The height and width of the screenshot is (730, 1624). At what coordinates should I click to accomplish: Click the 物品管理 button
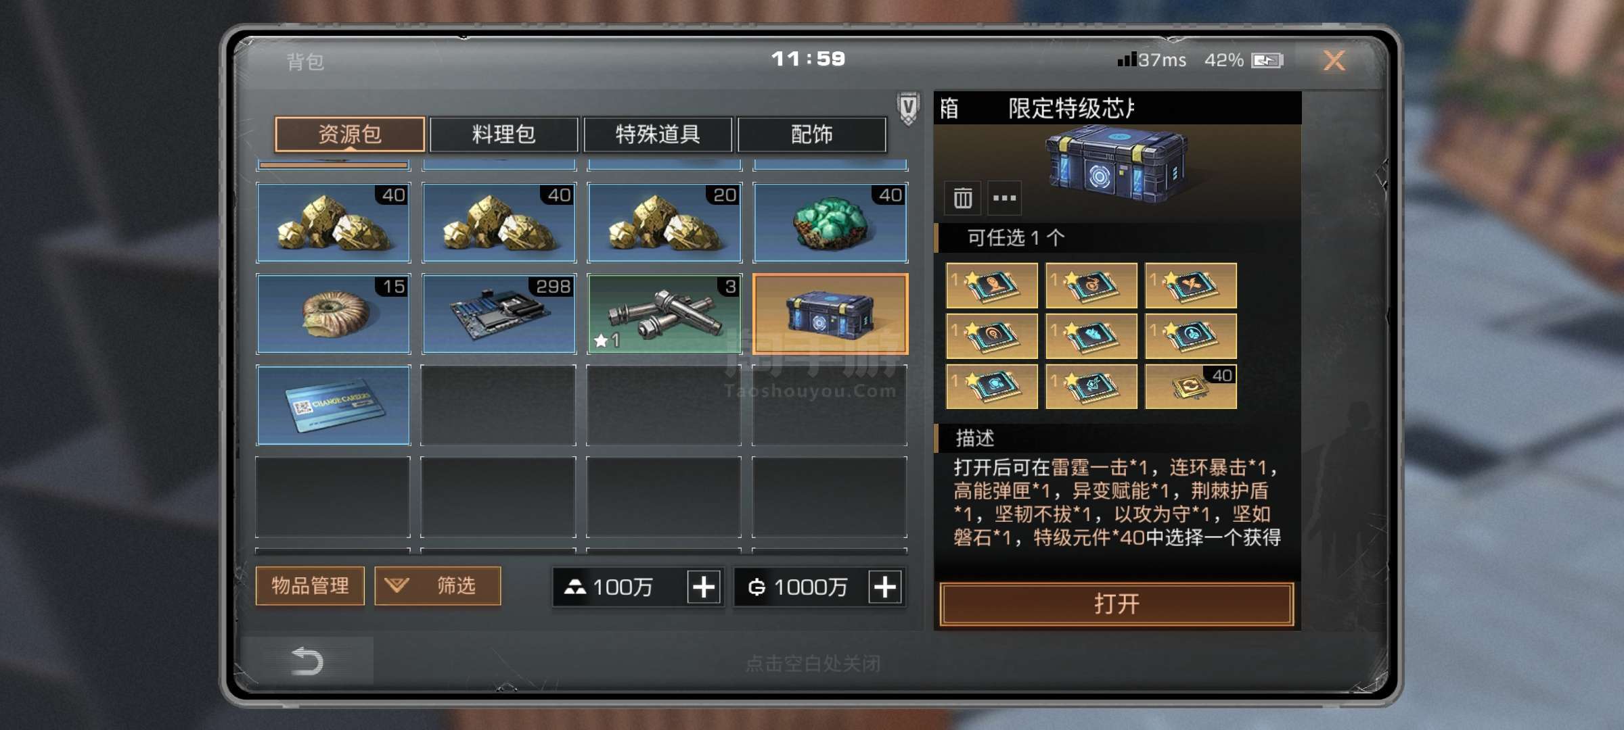tap(311, 585)
